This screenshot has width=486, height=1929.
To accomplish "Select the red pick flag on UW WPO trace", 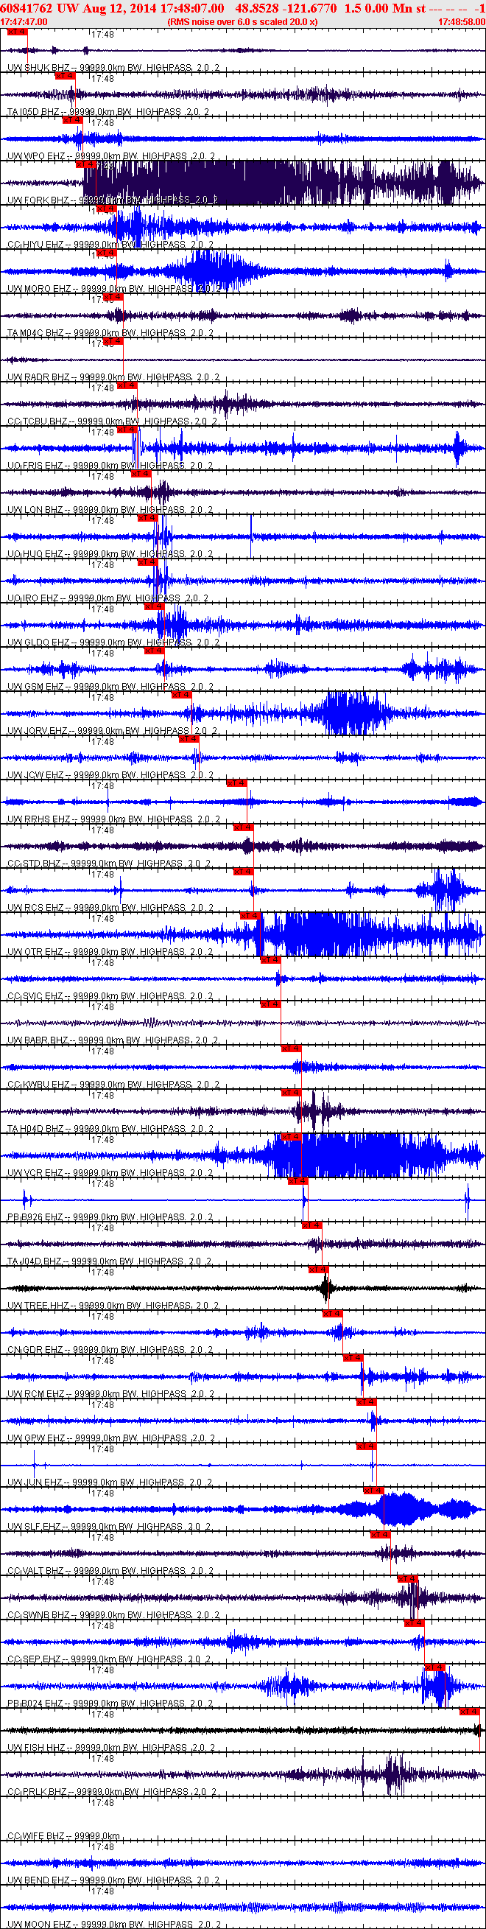I will coord(71,121).
